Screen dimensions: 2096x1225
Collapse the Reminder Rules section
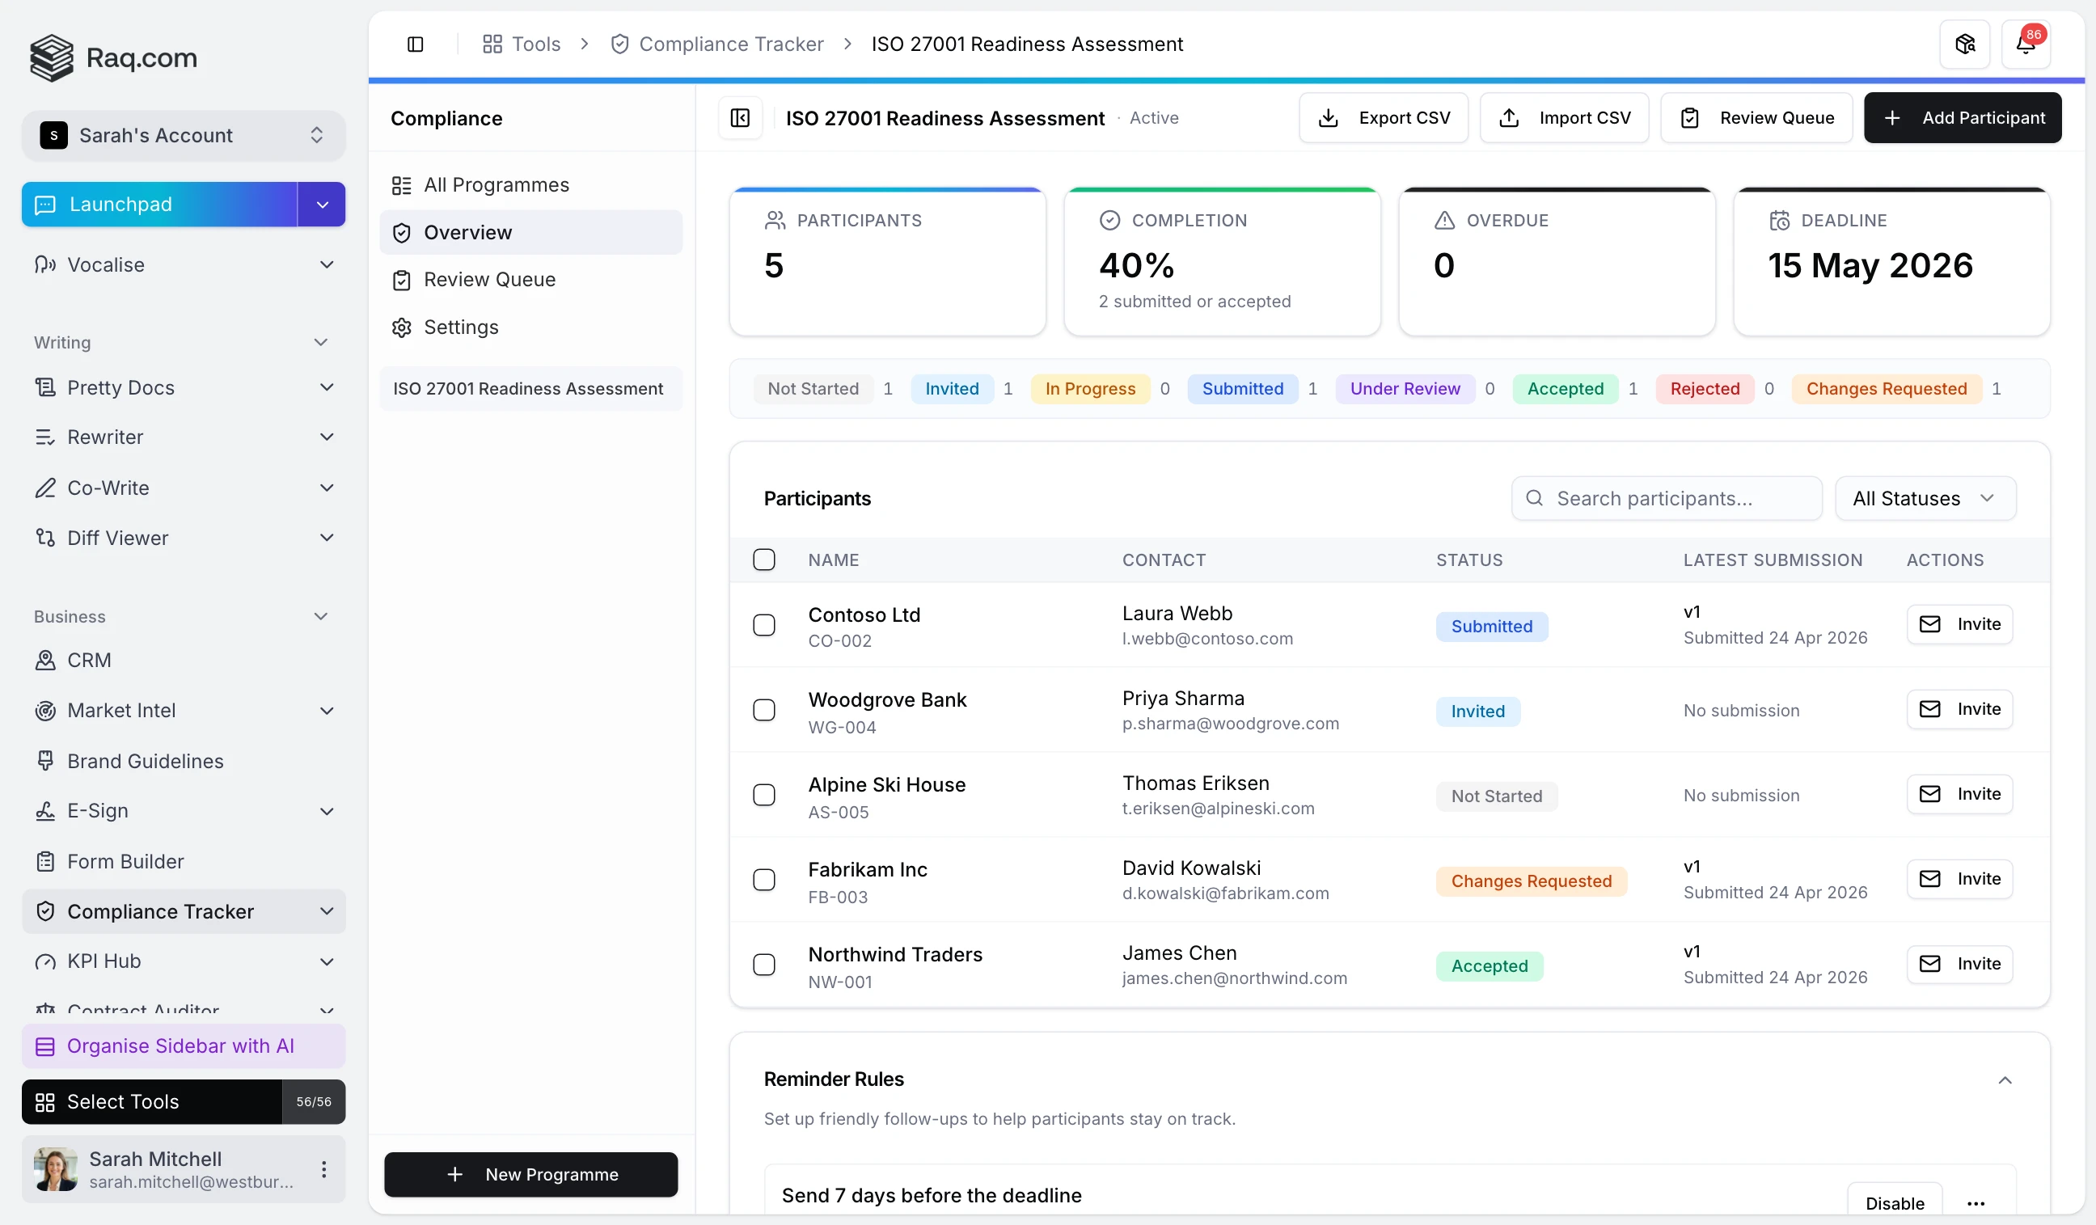click(x=2005, y=1079)
